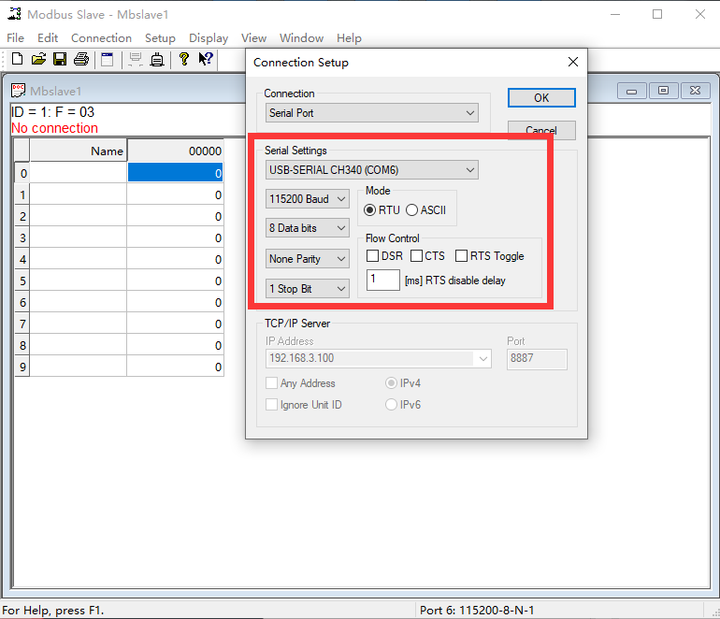
Task: Enable the DSR flow control checkbox
Action: pyautogui.click(x=373, y=256)
